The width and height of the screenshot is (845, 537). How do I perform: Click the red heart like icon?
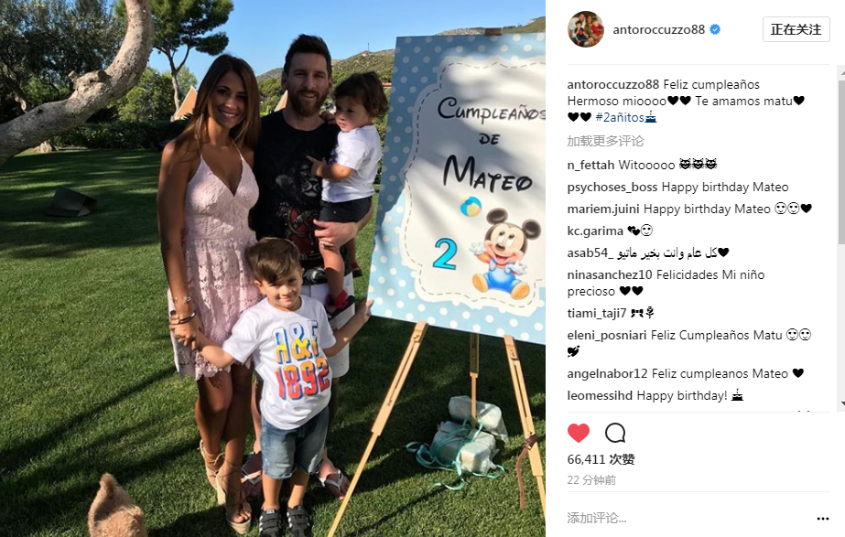[x=579, y=433]
